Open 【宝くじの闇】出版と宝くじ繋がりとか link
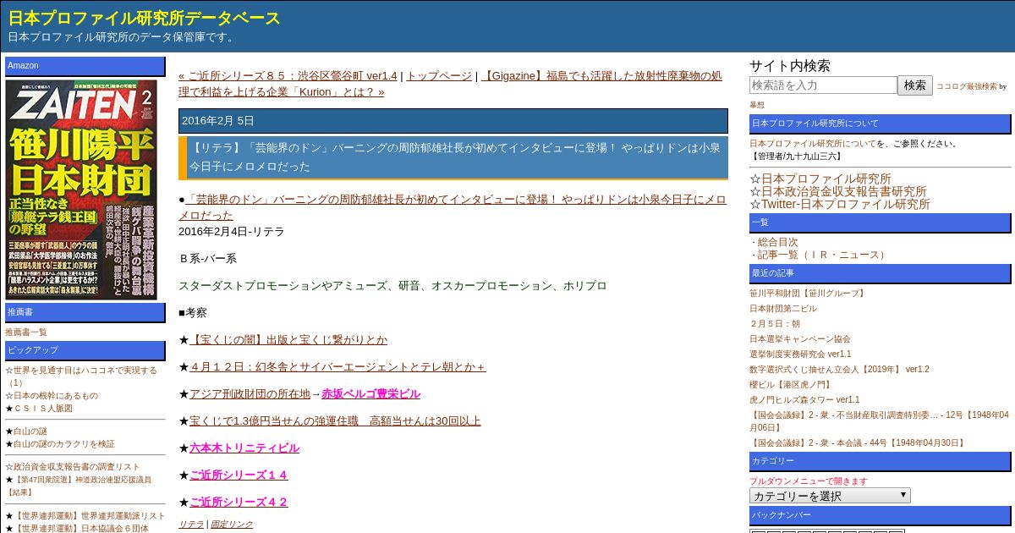 point(288,340)
